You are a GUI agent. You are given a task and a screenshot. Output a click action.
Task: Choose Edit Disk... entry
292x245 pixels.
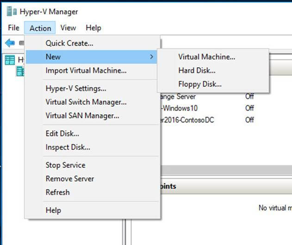(93, 134)
